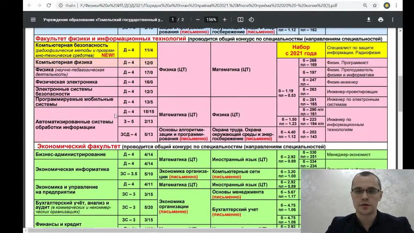This screenshot has width=414, height=233.
Task: Click the 'Набор с 2021 года' yellow cell
Action: point(301,50)
